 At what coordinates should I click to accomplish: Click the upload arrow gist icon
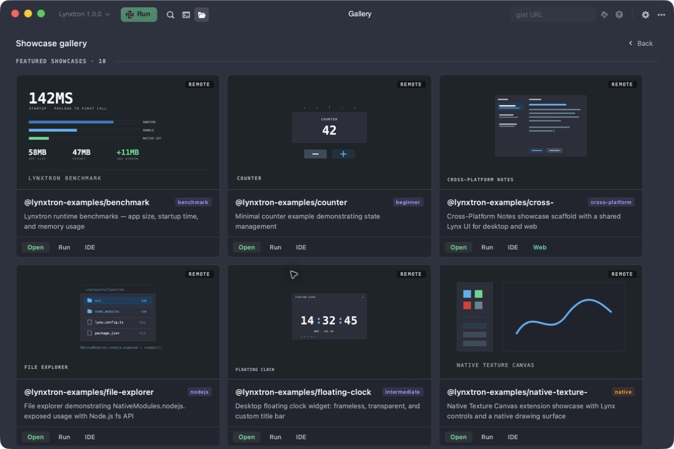(x=619, y=15)
